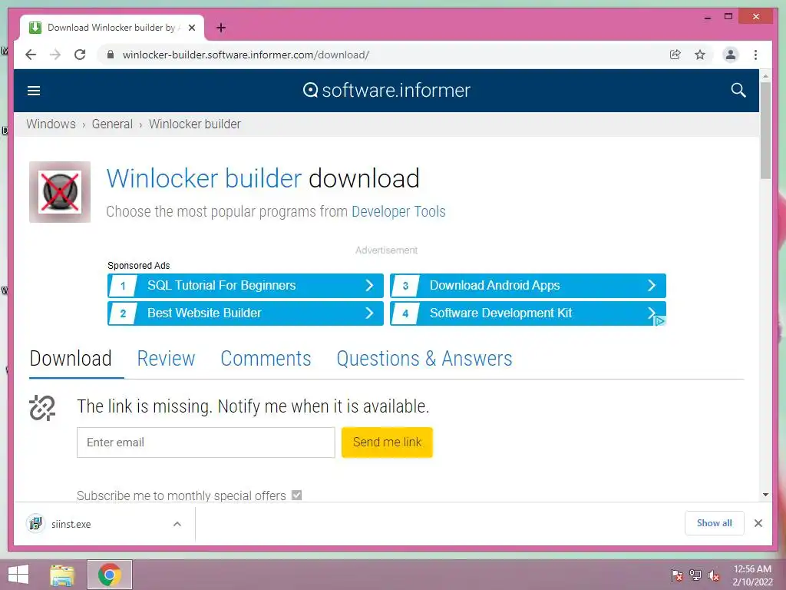Viewport: 786px width, 590px height.
Task: Open Software Development Kit ad
Action: (528, 313)
